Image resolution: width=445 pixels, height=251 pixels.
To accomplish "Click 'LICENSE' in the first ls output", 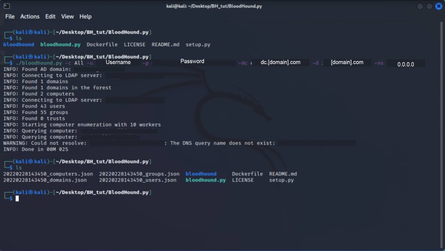I will tap(135, 44).
